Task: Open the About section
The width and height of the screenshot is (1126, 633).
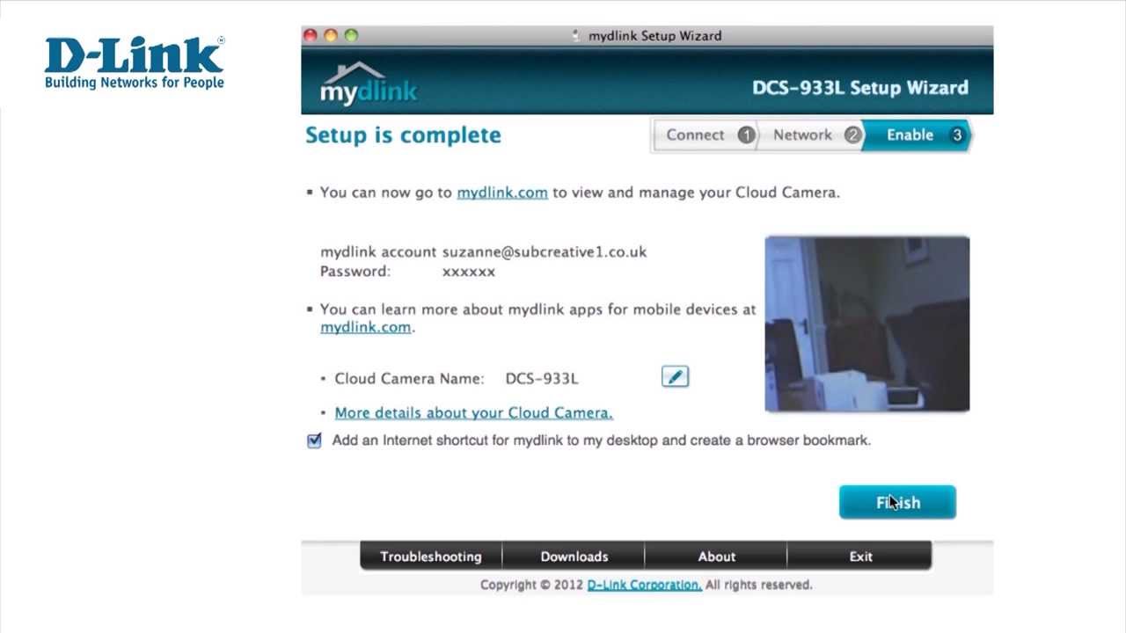Action: point(716,557)
